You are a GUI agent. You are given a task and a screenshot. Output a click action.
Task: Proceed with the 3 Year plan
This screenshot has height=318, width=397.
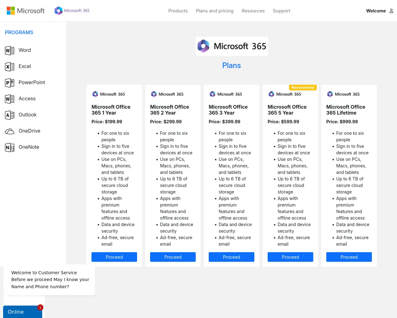point(231,257)
